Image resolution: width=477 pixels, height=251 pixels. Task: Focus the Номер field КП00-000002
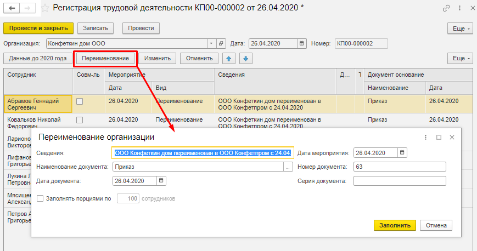click(x=361, y=43)
